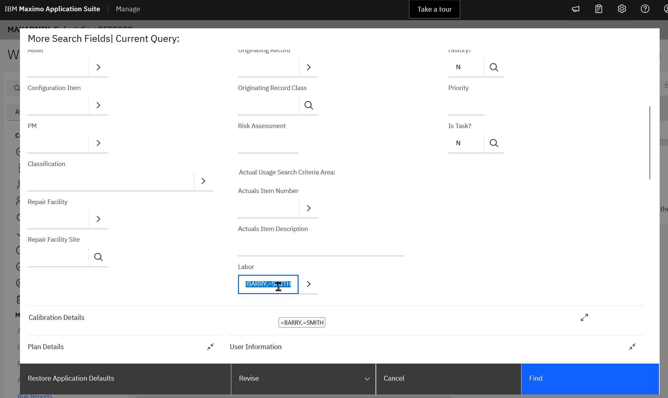Image resolution: width=668 pixels, height=398 pixels.
Task: Open the Repair Facility Site search magnifier
Action: click(x=98, y=257)
